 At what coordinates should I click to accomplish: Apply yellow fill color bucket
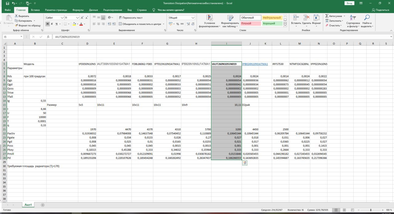(74, 24)
